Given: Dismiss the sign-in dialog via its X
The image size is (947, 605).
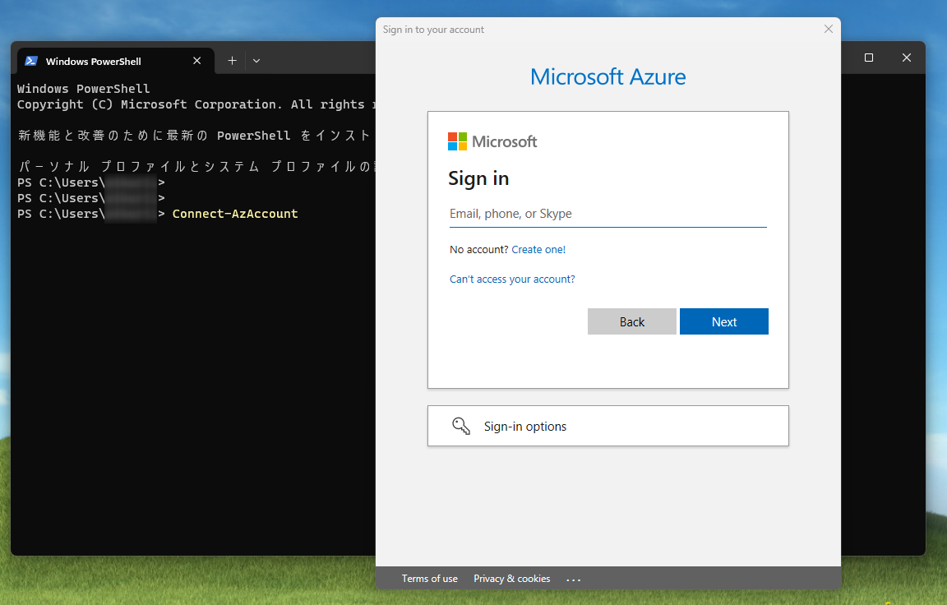Looking at the screenshot, I should tap(828, 29).
